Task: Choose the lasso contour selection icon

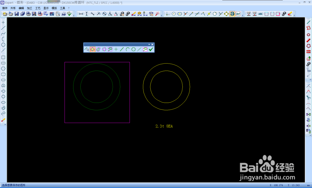Action: pyautogui.click(x=98, y=49)
